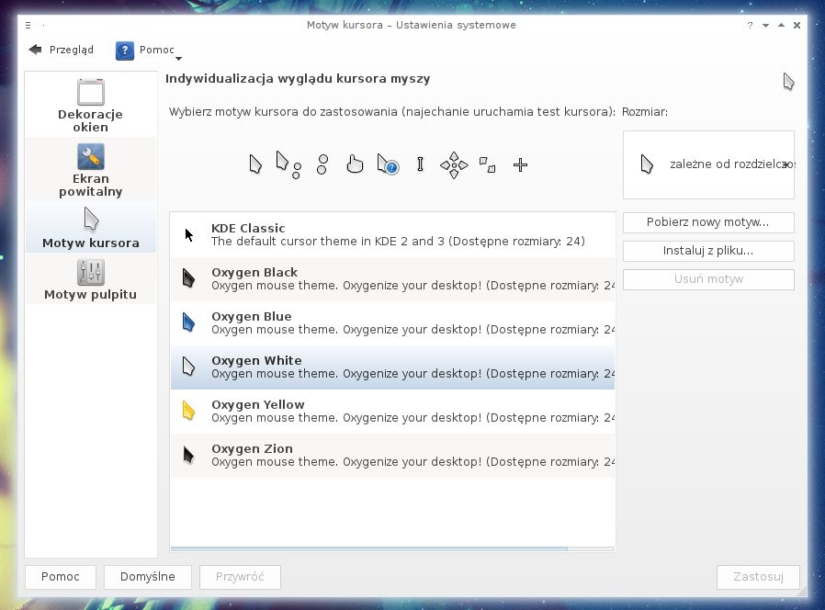825x610 pixels.
Task: Select the KDE Classic cursor theme
Action: tap(392, 235)
